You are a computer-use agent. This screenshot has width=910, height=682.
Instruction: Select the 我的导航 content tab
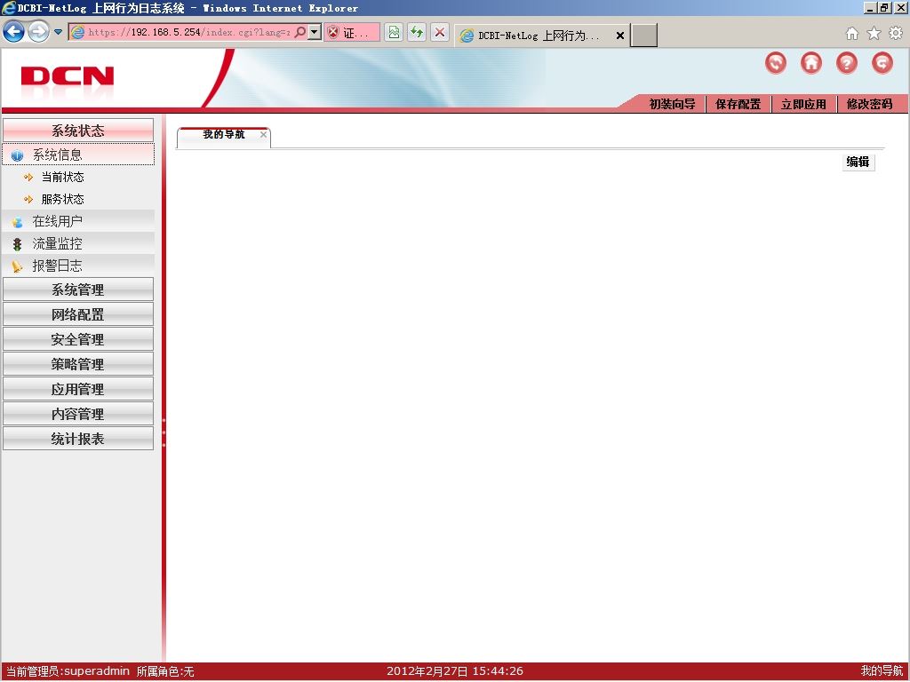[x=223, y=138]
